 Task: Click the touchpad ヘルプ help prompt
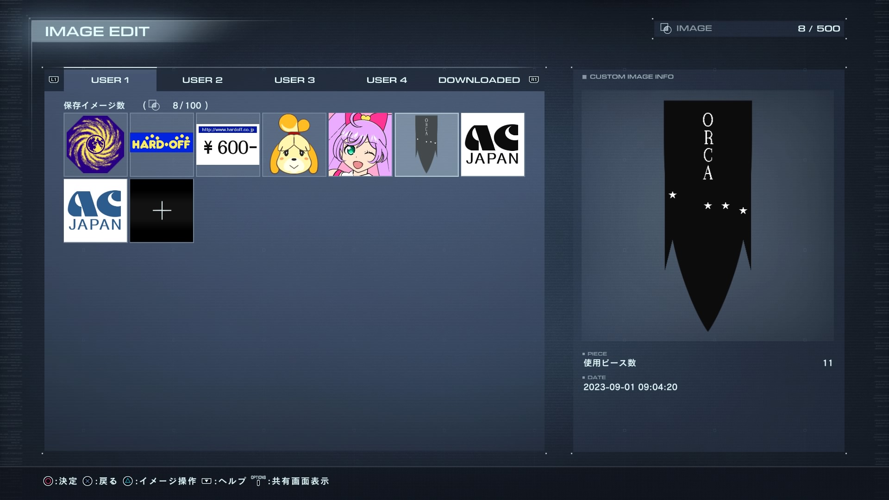tap(224, 481)
